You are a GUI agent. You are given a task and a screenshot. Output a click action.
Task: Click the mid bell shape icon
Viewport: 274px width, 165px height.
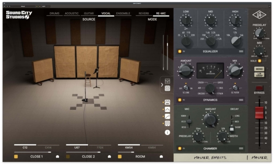coord(211,28)
